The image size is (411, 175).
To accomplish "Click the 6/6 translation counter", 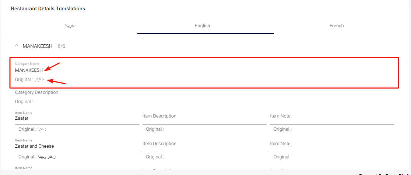I will tap(62, 46).
